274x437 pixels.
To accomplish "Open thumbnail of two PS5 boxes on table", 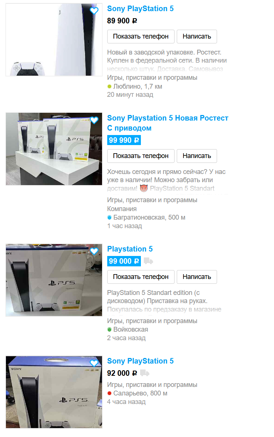I will 54,149.
